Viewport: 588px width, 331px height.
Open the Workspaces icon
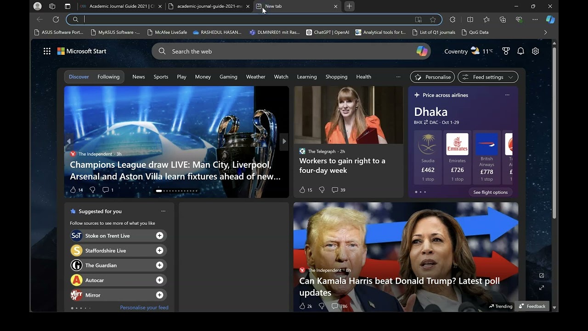52,6
